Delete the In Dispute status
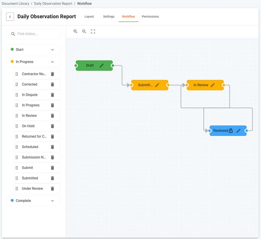Screen dimensions: 261x239 coord(52,95)
